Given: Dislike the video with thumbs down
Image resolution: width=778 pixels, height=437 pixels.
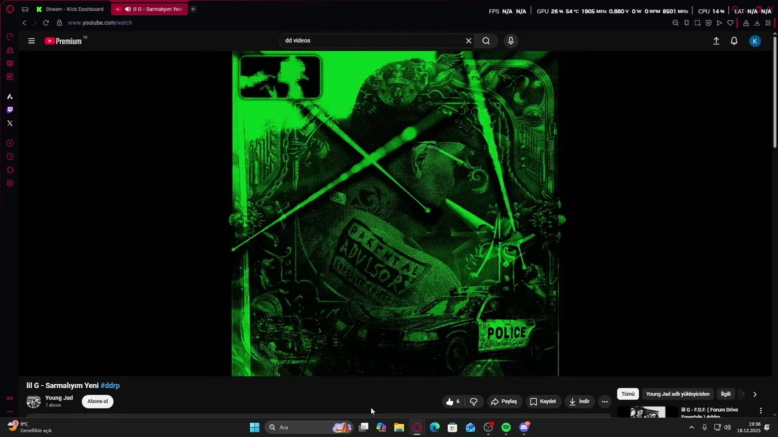Looking at the screenshot, I should tap(473, 401).
